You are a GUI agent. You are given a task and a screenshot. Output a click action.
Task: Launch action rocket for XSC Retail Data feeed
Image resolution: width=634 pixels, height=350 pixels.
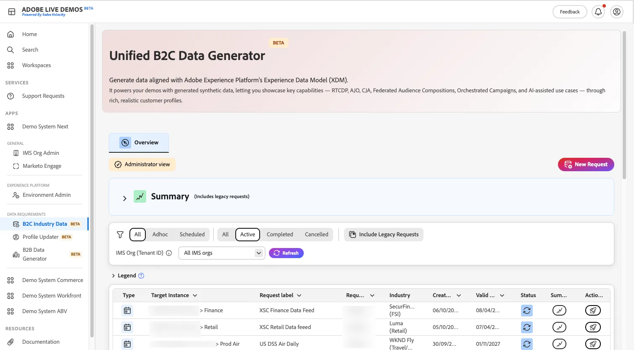(x=593, y=327)
